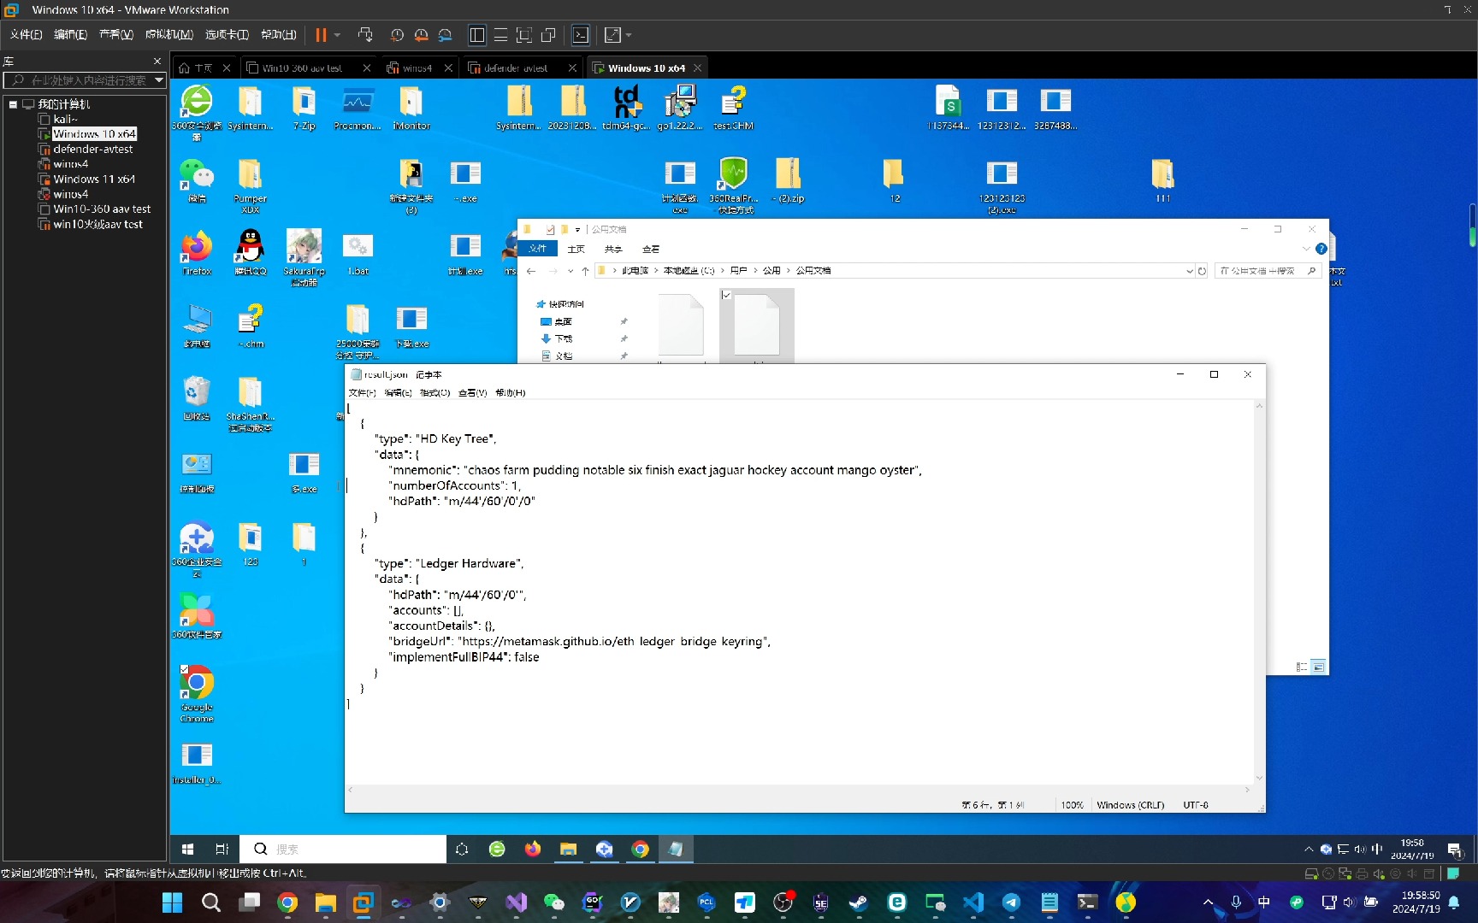This screenshot has height=923, width=1478.
Task: Open the snapshot manager toolbar icon
Action: tap(445, 35)
